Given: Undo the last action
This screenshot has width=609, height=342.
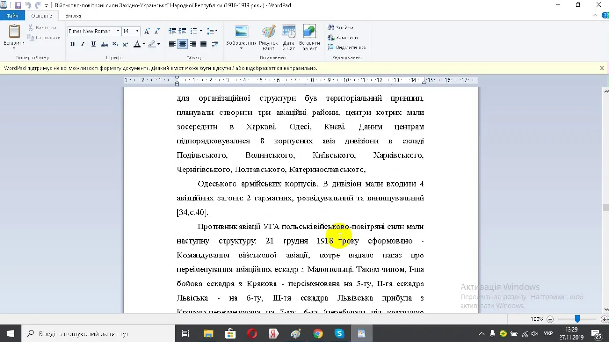Looking at the screenshot, I should point(28,5).
